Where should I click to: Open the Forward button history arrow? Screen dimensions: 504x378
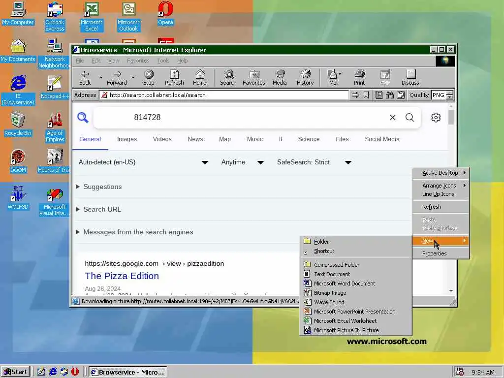coord(133,77)
